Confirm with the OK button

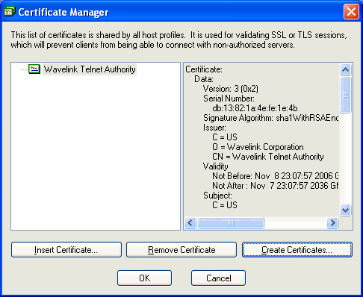[x=144, y=278]
